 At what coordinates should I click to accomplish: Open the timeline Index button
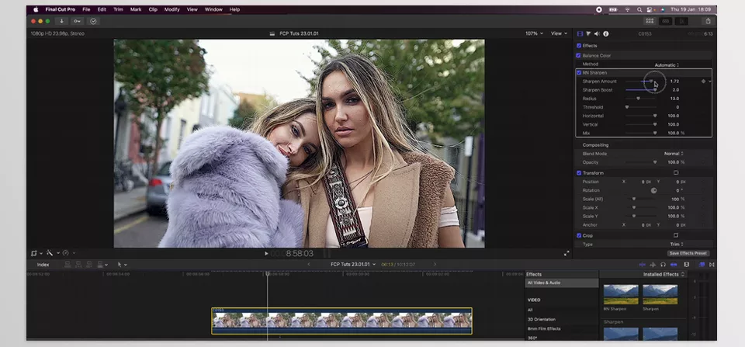(x=43, y=265)
